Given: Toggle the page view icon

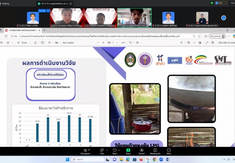Looking at the screenshot, I should [137, 43].
